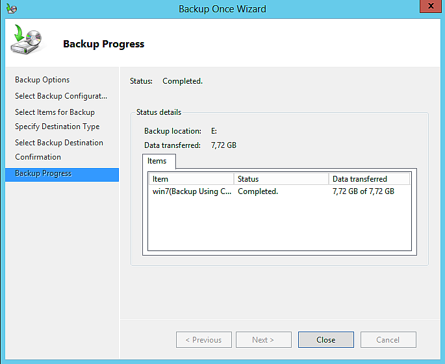Viewport: 445px width, 364px height.
Task: Click the Close button
Action: tap(326, 339)
